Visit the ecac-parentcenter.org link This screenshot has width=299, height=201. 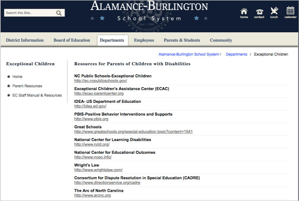(99, 94)
